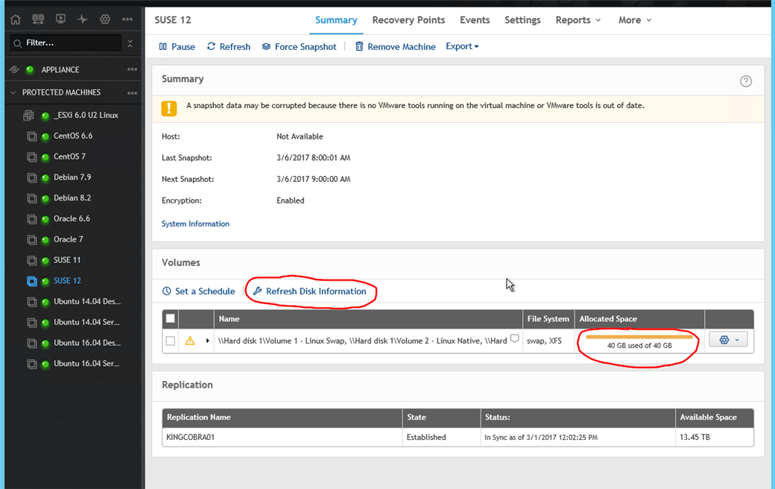Viewport: 775px width, 489px height.
Task: Click the 40 GB used allocated space bar
Action: pyautogui.click(x=639, y=341)
